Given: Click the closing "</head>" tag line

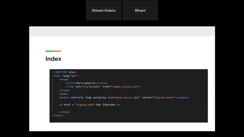Looking at the screenshot, I should coord(64,90).
